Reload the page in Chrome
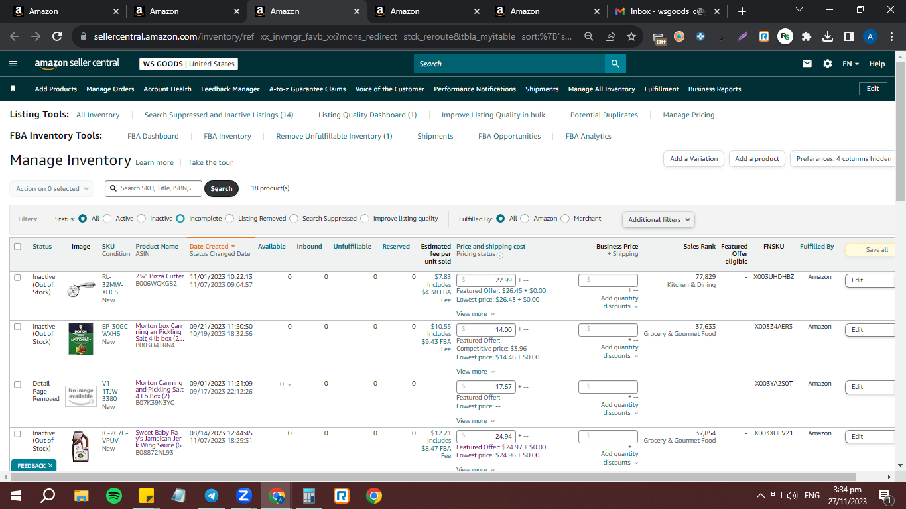Image resolution: width=906 pixels, height=509 pixels. click(57, 37)
